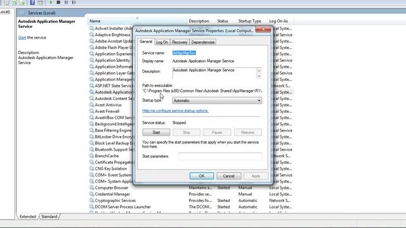The width and height of the screenshot is (406, 228).
Task: Click the gear icon beside Avast Antivirus
Action: click(91, 104)
